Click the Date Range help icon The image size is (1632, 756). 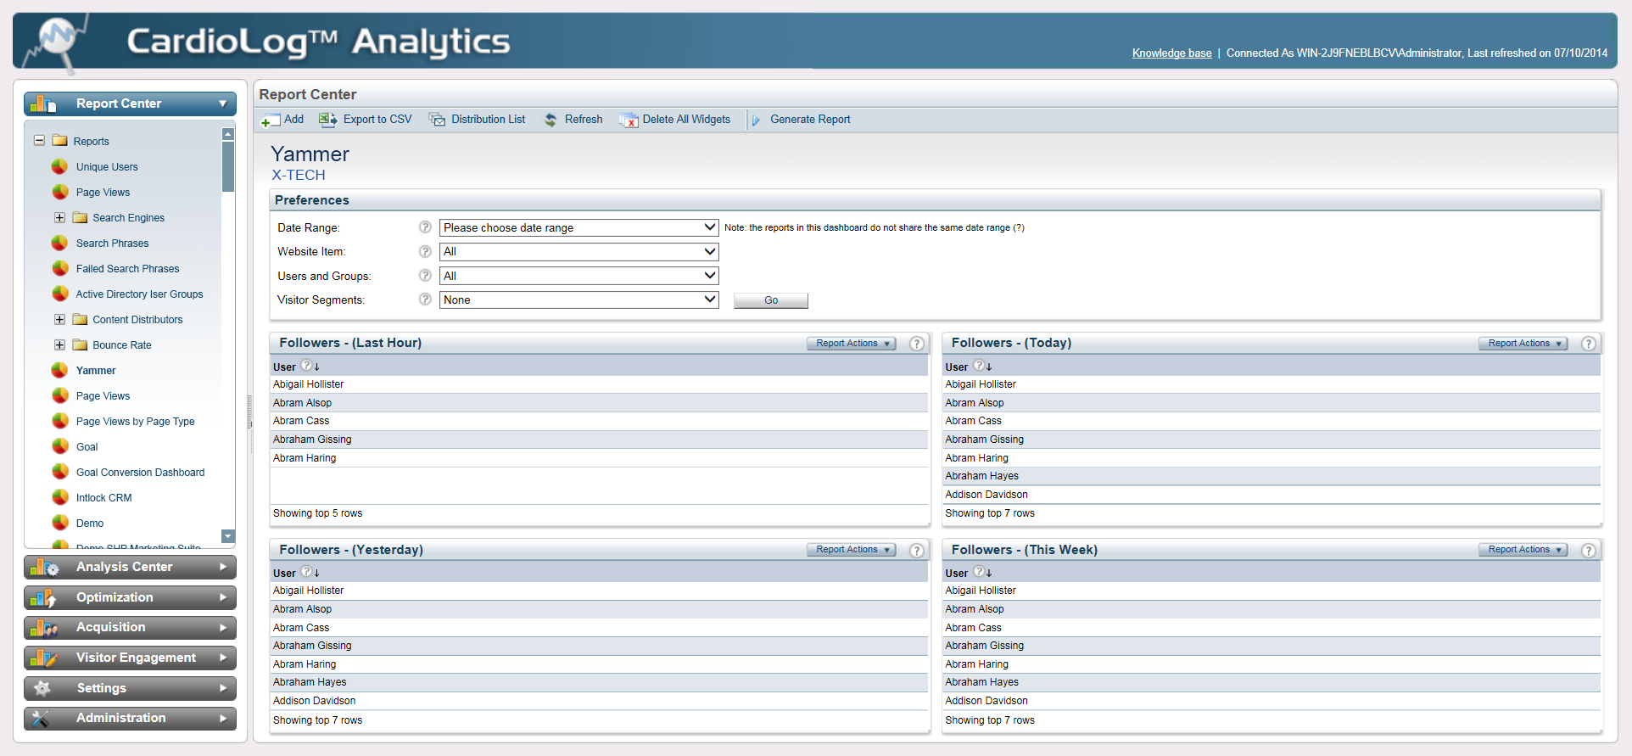pos(425,227)
